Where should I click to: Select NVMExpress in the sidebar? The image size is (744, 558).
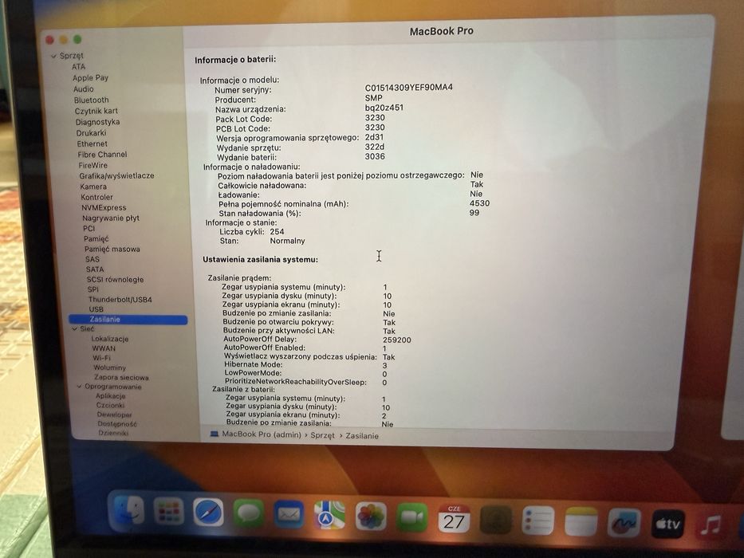(104, 207)
